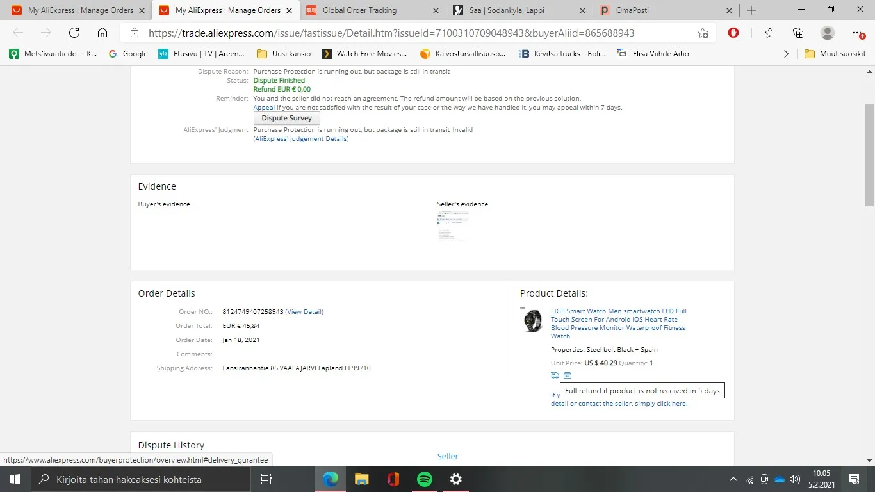Open the Muut suosikit folder
The width and height of the screenshot is (875, 492).
click(x=835, y=54)
